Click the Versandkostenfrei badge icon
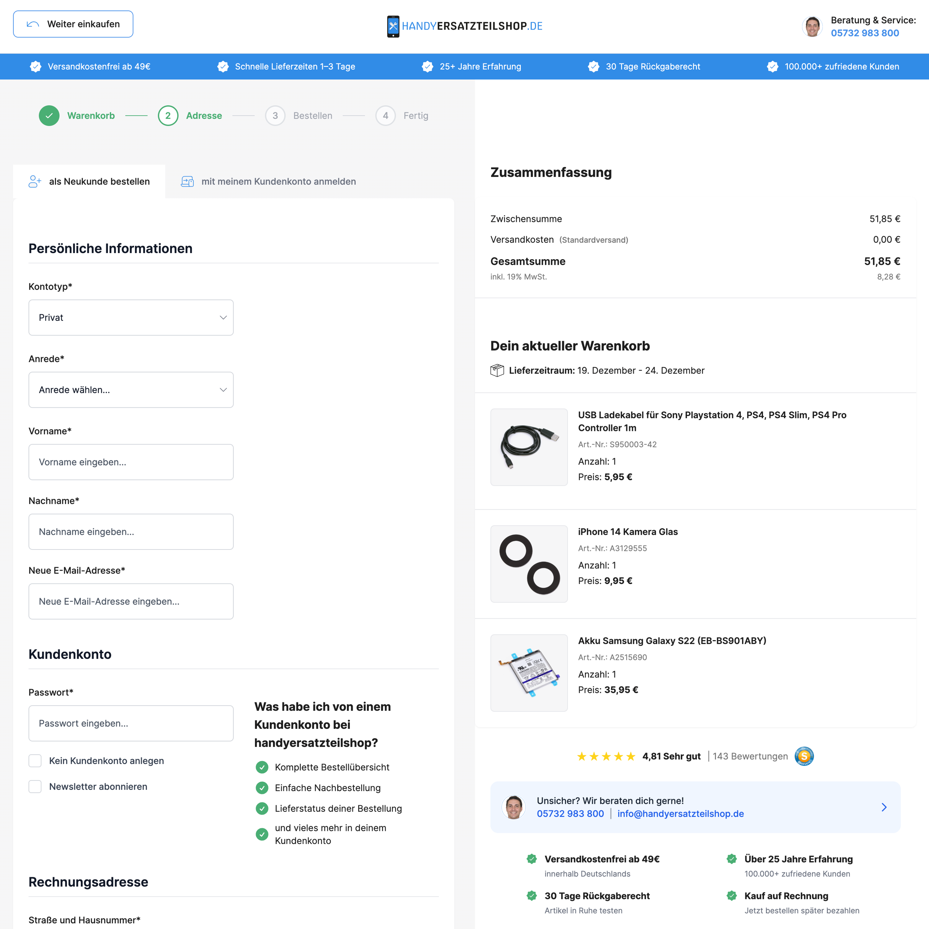The width and height of the screenshot is (929, 929). (x=36, y=66)
